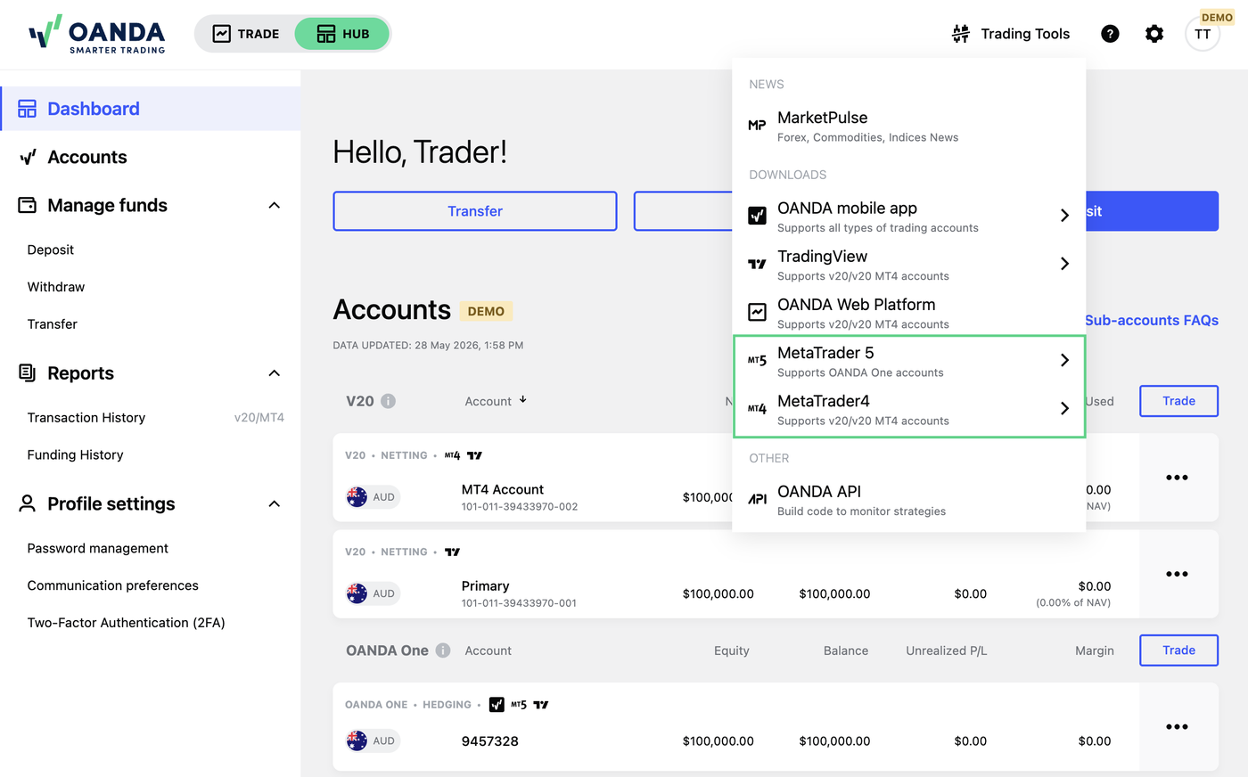Click the API icon in the menu
1248x777 pixels.
[x=757, y=499]
